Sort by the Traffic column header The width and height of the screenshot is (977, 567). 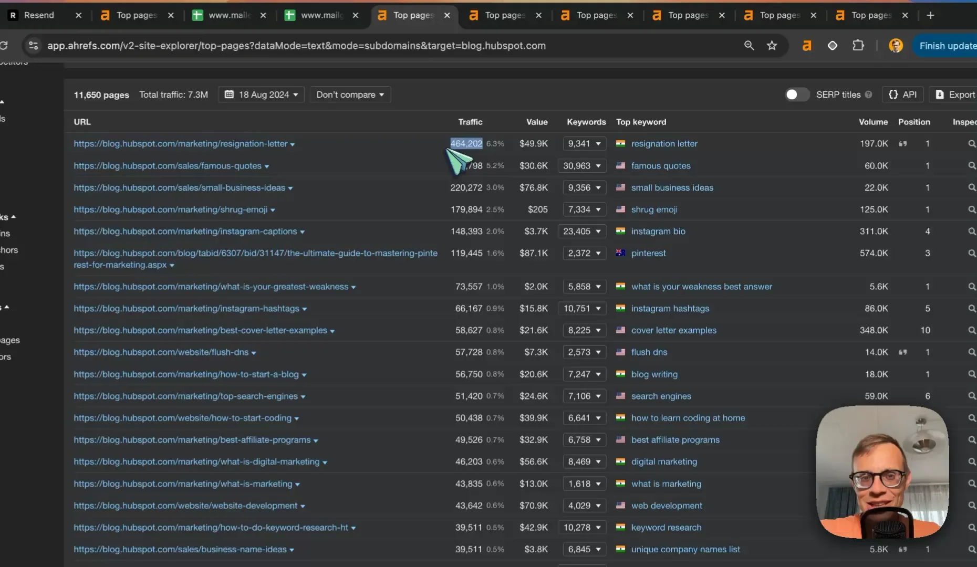pos(470,122)
